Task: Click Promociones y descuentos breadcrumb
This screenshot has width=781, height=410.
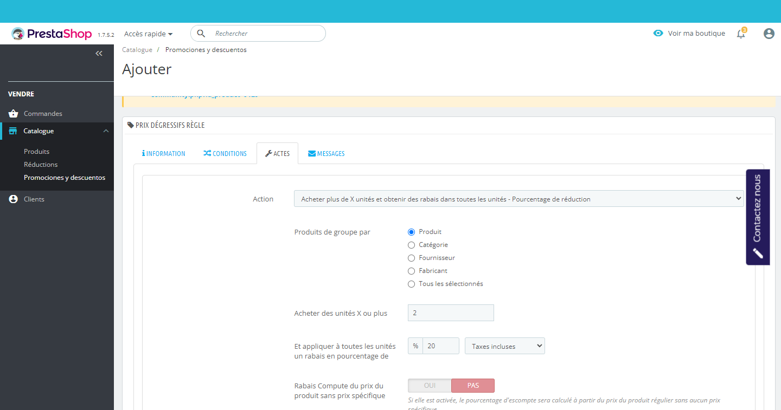Action: click(x=206, y=50)
